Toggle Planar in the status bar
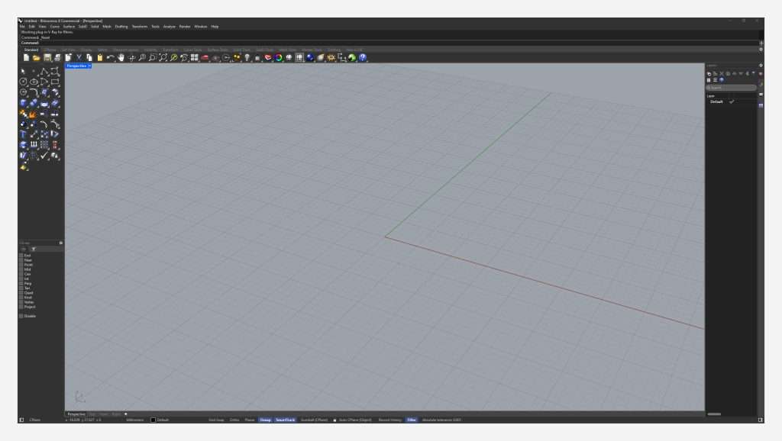The image size is (782, 441). [250, 420]
